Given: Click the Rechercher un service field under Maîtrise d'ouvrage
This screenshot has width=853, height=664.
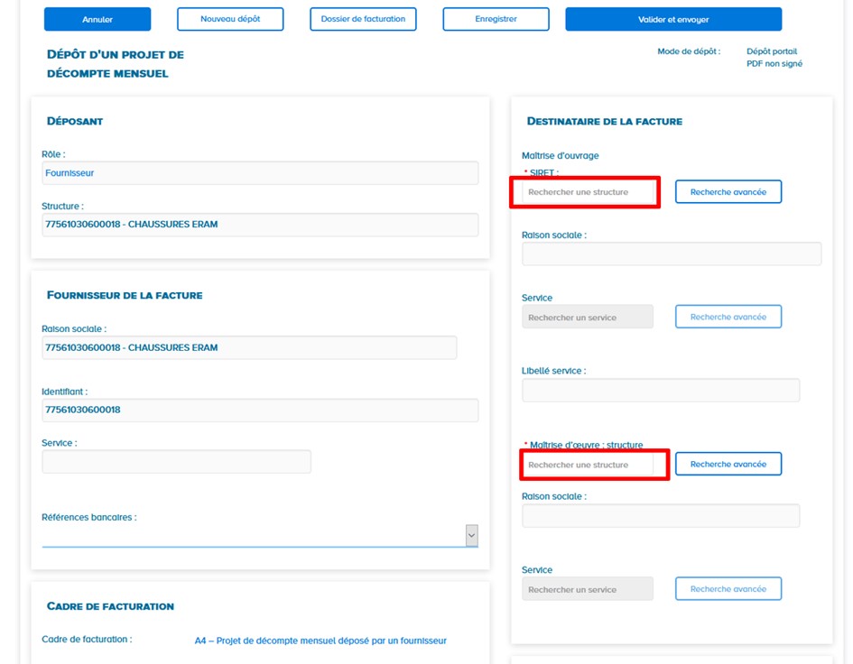Looking at the screenshot, I should pos(588,317).
